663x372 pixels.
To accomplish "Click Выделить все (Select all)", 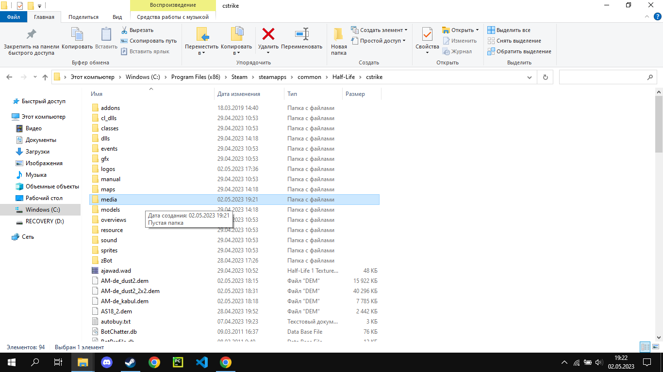I will point(509,30).
